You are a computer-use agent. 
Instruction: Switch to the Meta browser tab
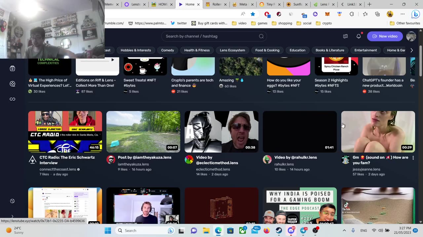[244, 4]
